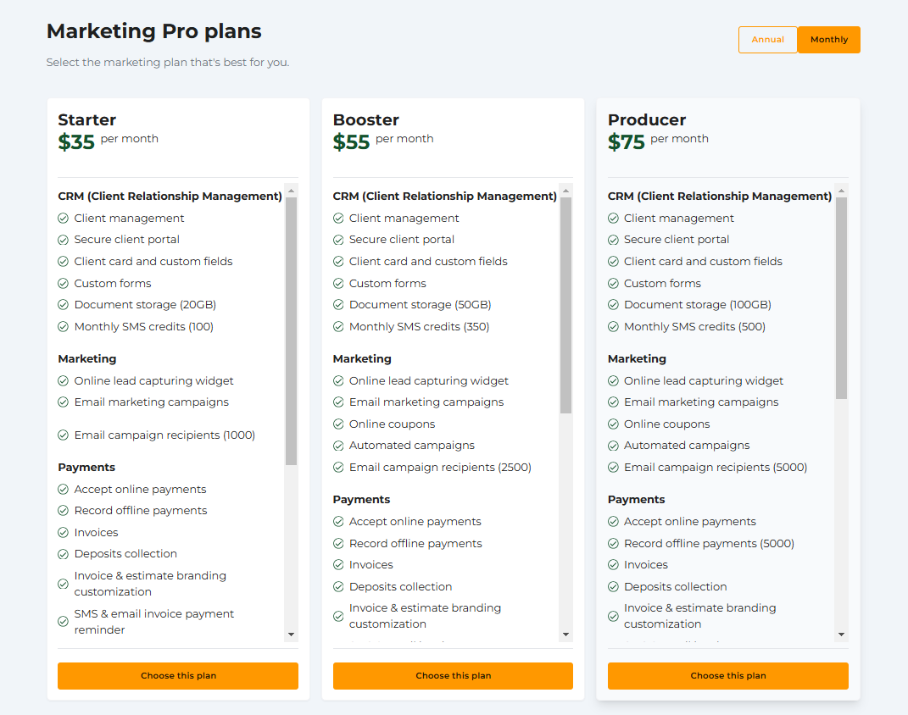
Task: Click the checkmark next to Online coupons in Booster
Action: coord(338,424)
